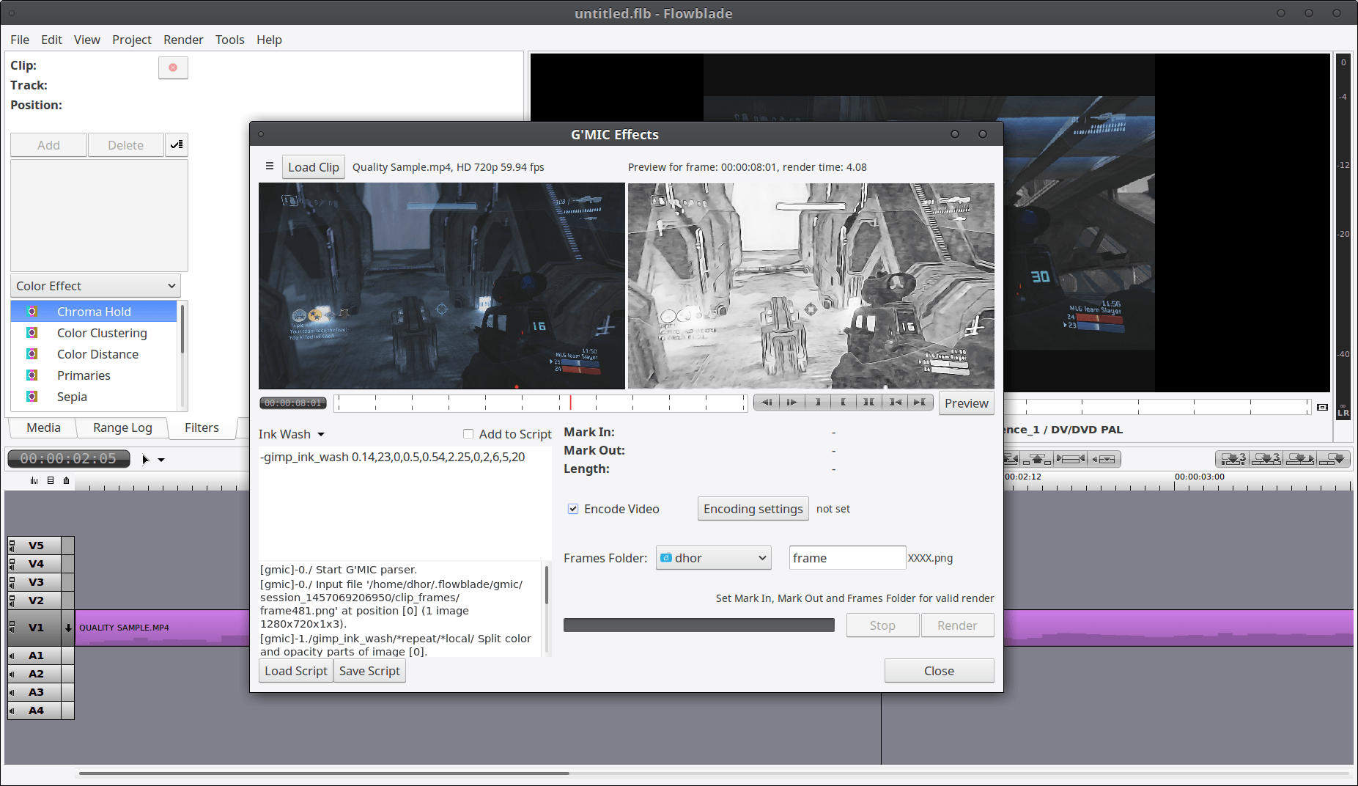
Task: Click the Preview button
Action: pos(966,403)
